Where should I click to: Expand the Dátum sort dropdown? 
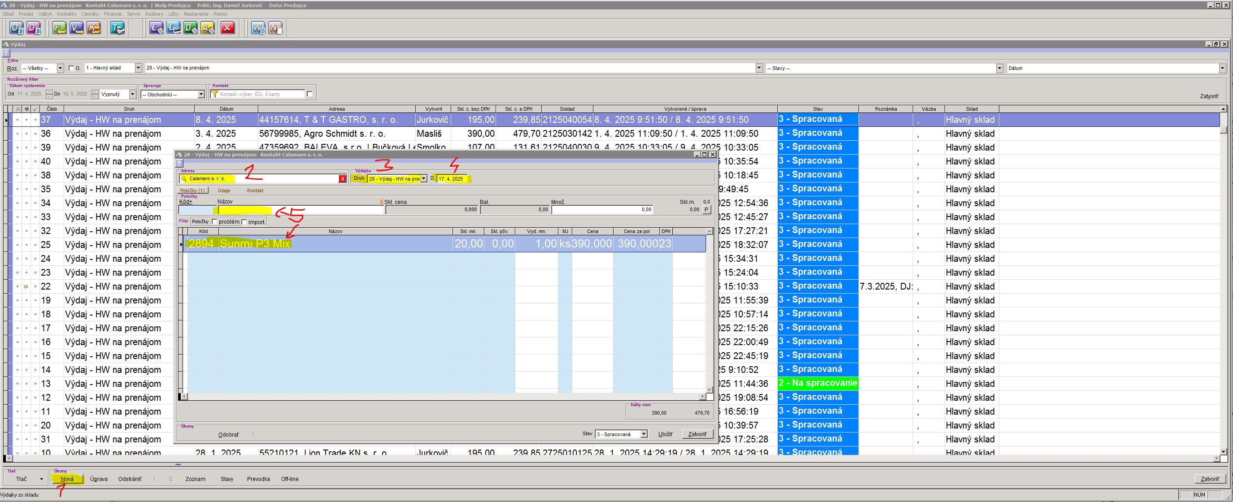coord(1222,69)
